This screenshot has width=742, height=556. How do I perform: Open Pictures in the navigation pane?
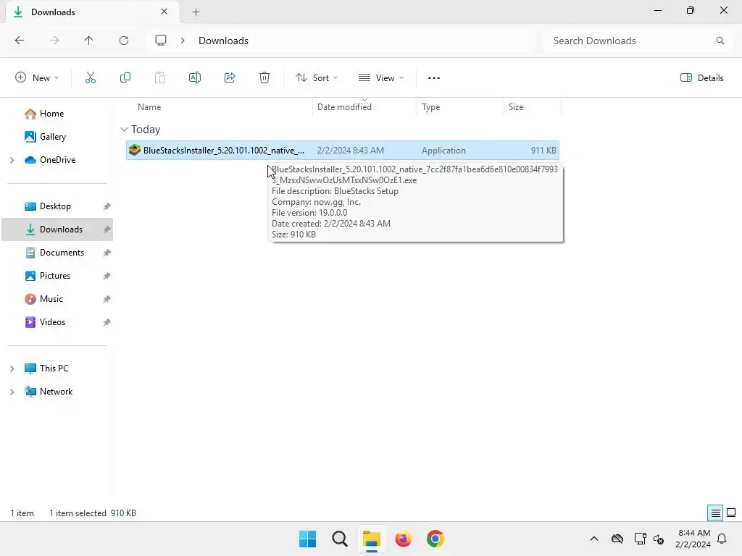[55, 276]
